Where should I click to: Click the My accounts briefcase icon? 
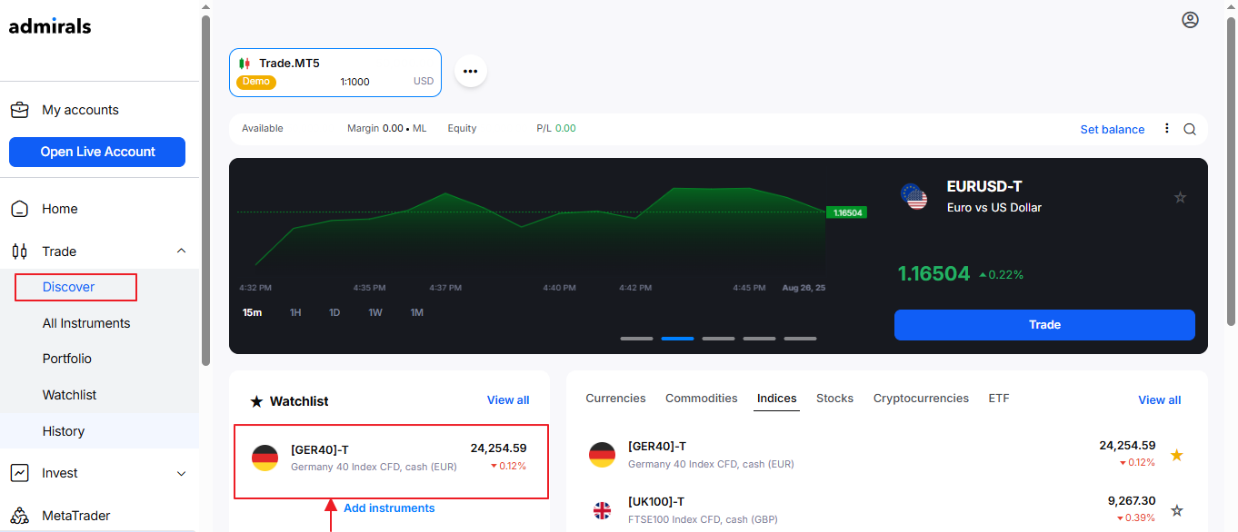pos(19,110)
